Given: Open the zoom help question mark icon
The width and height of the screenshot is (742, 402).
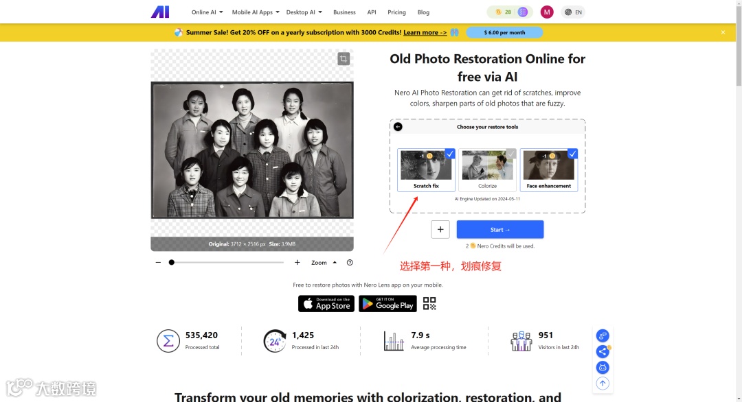Looking at the screenshot, I should [x=350, y=263].
